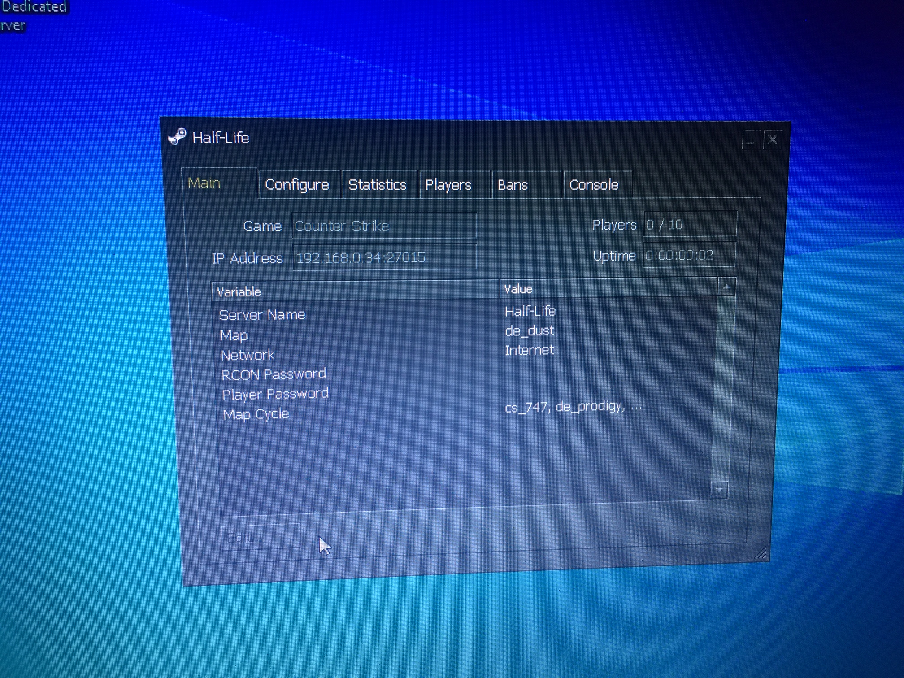Switch to the Console tab

tap(594, 185)
